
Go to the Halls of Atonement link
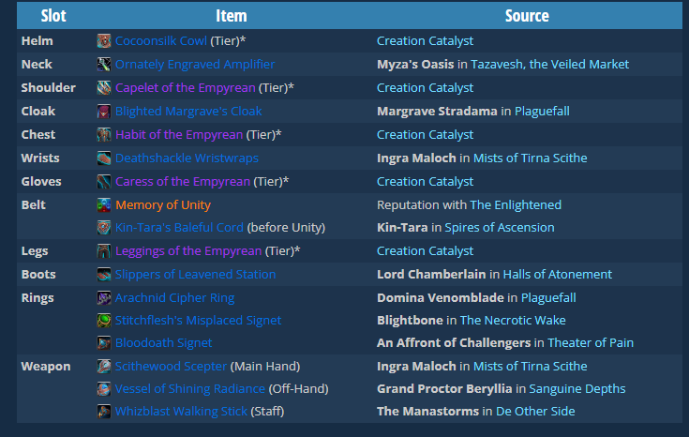click(x=557, y=275)
